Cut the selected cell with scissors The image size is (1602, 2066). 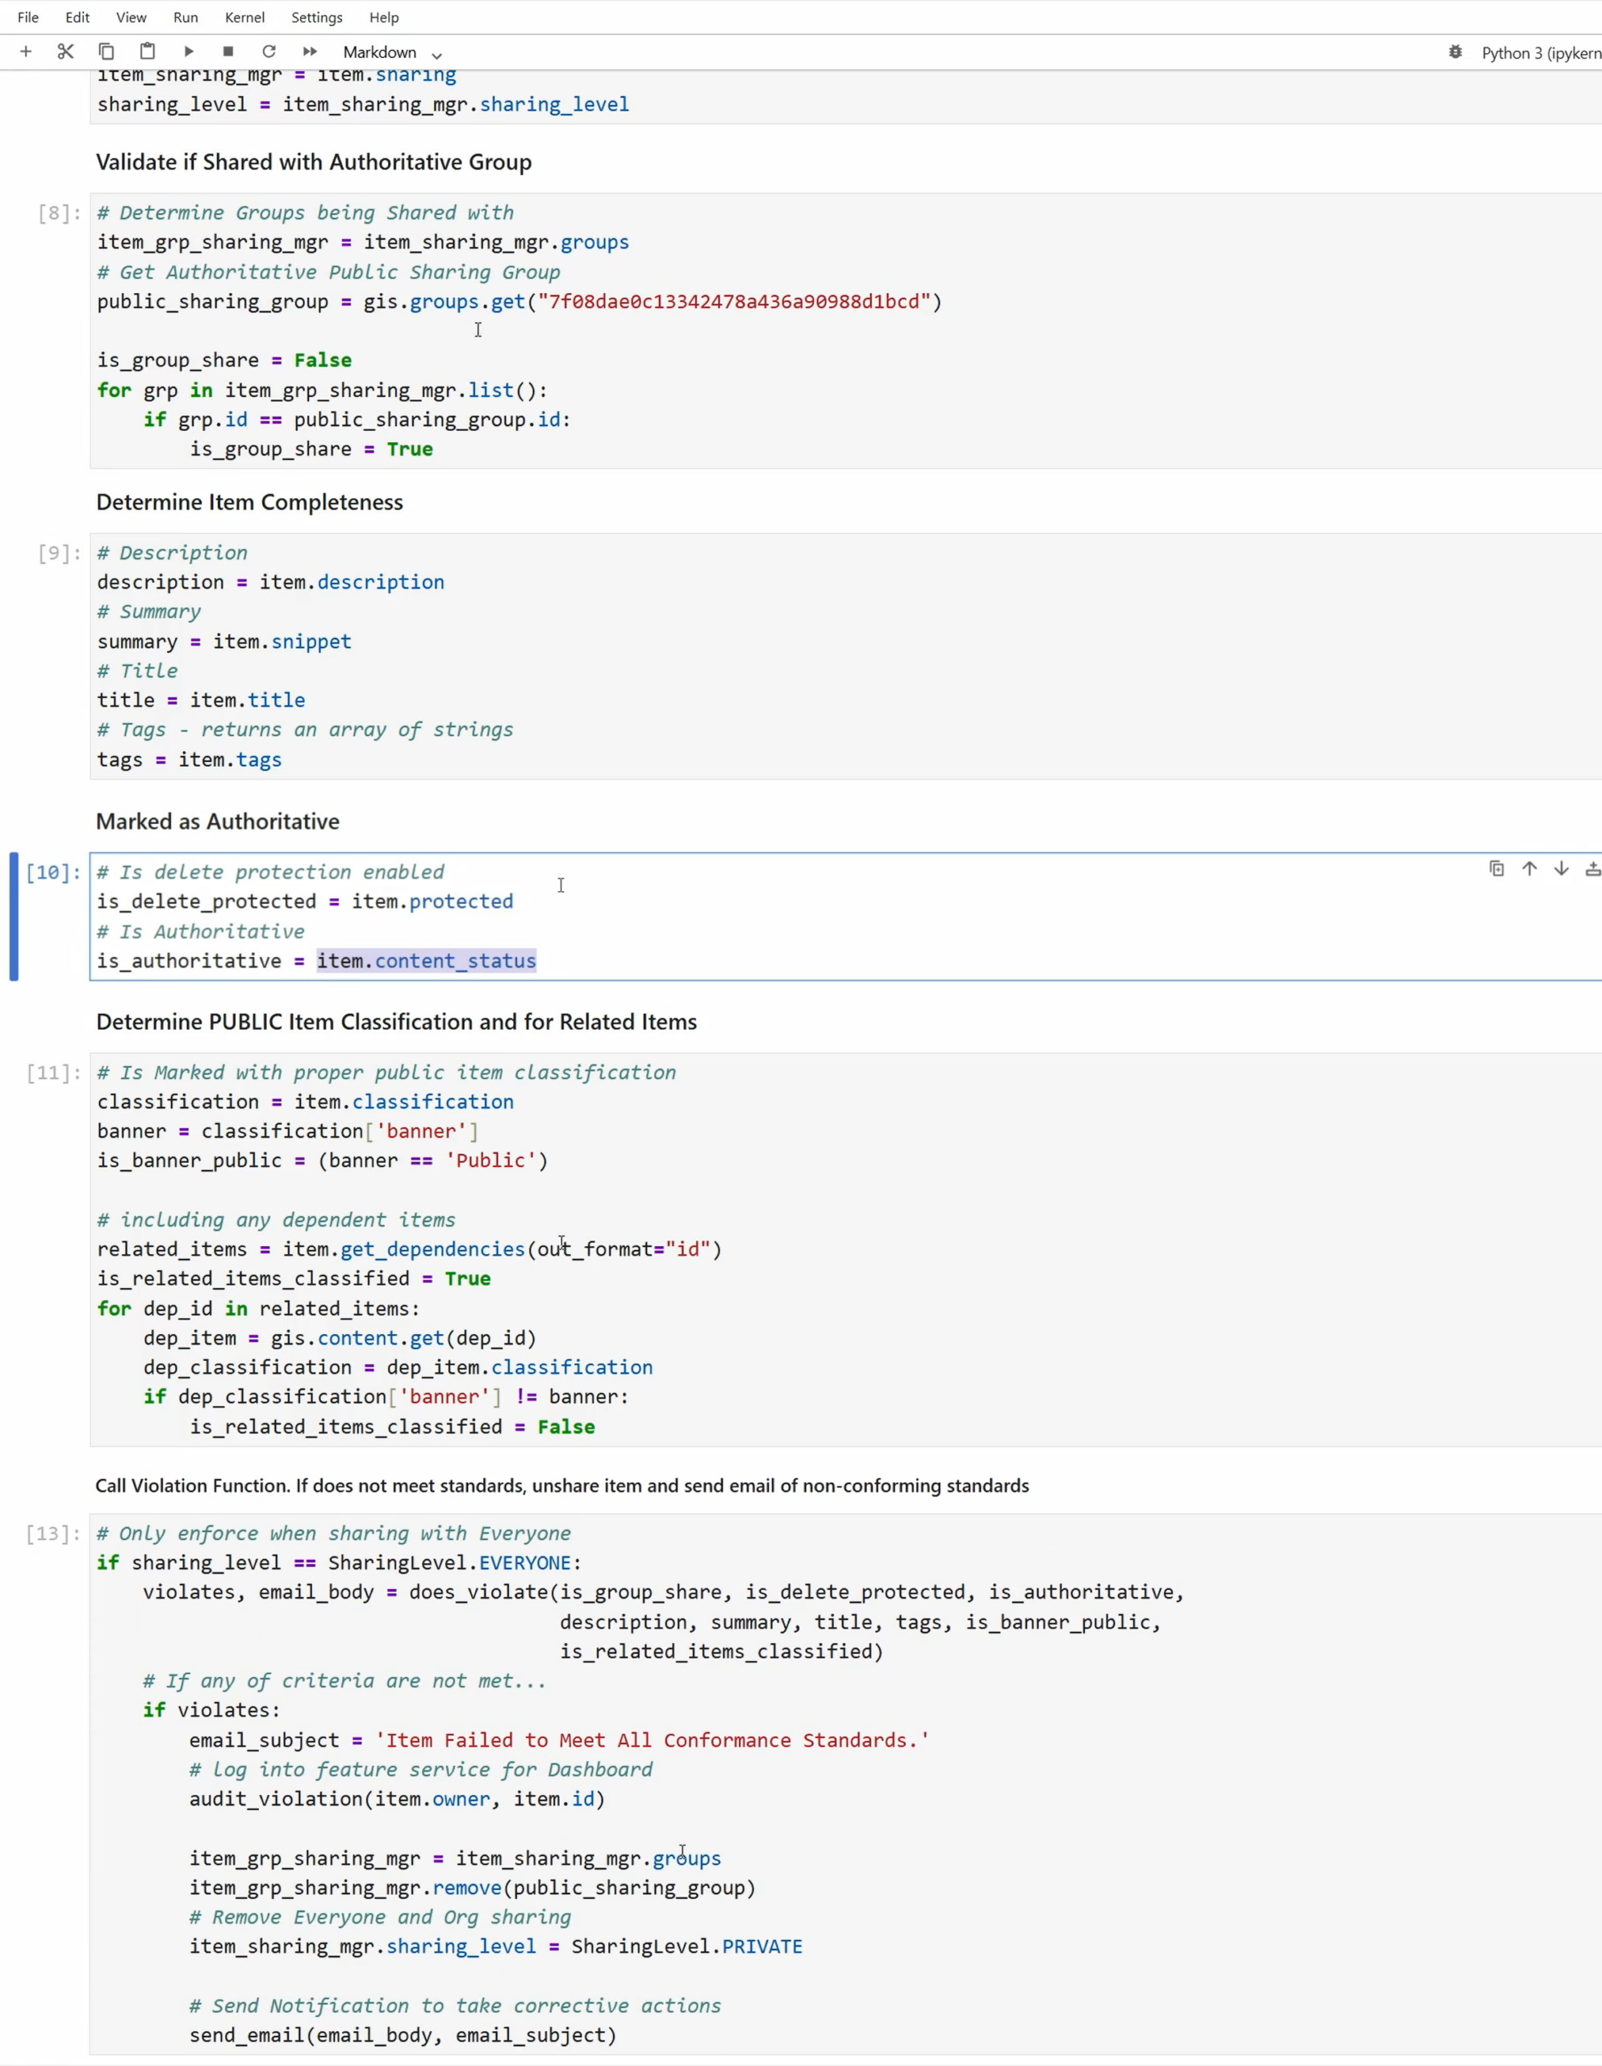[65, 52]
